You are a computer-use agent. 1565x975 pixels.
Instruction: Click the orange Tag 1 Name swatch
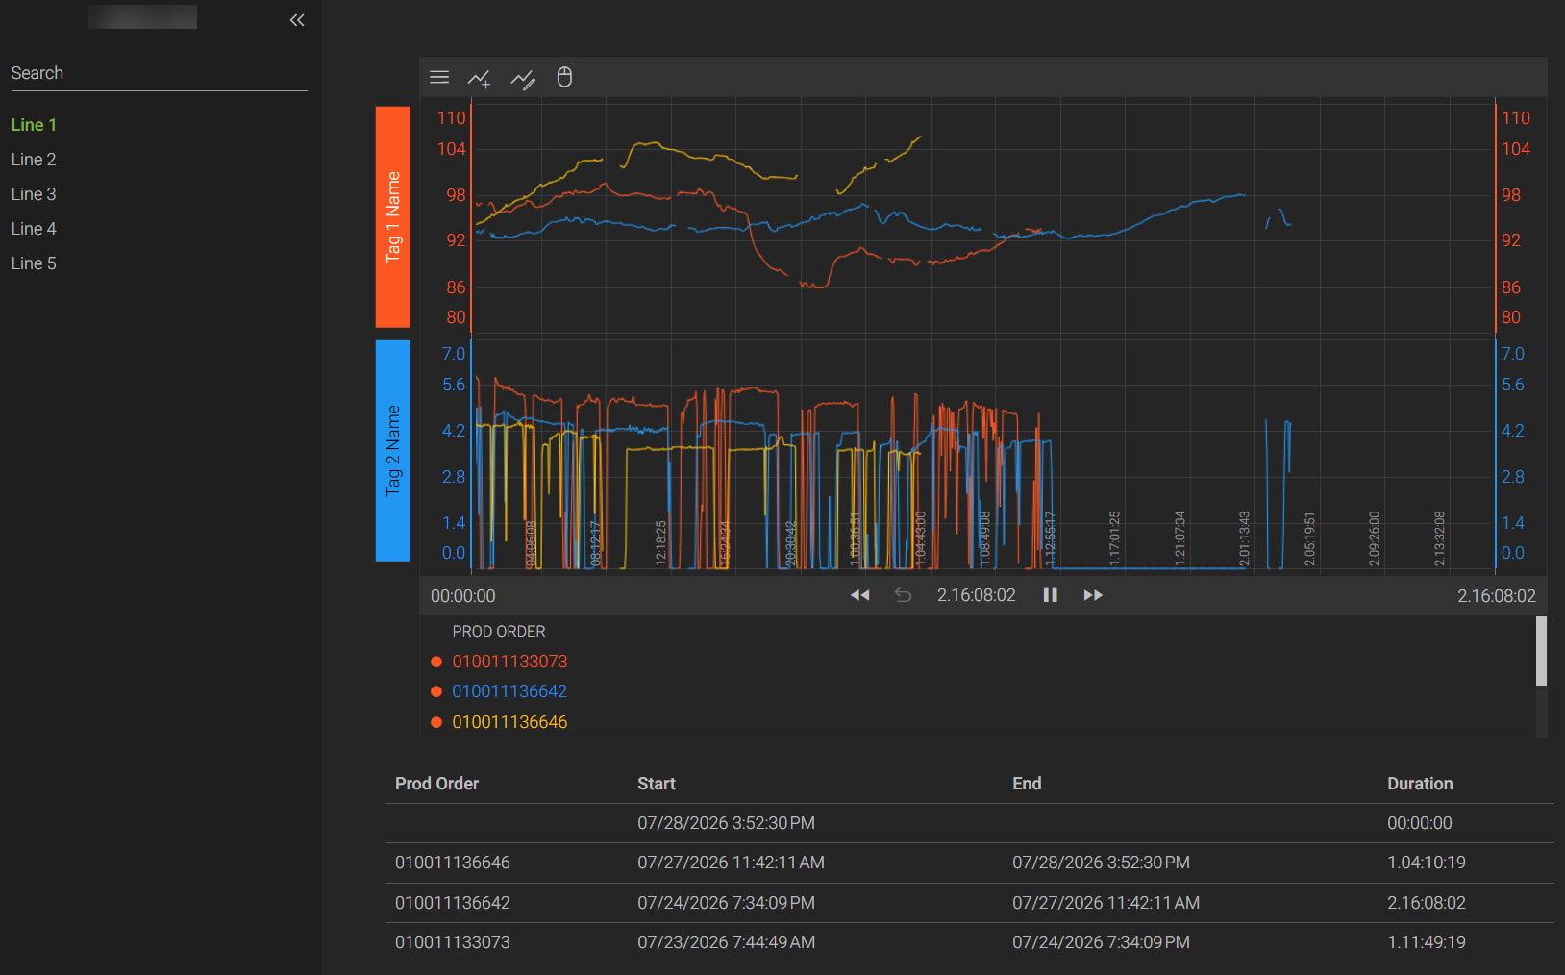pos(392,217)
